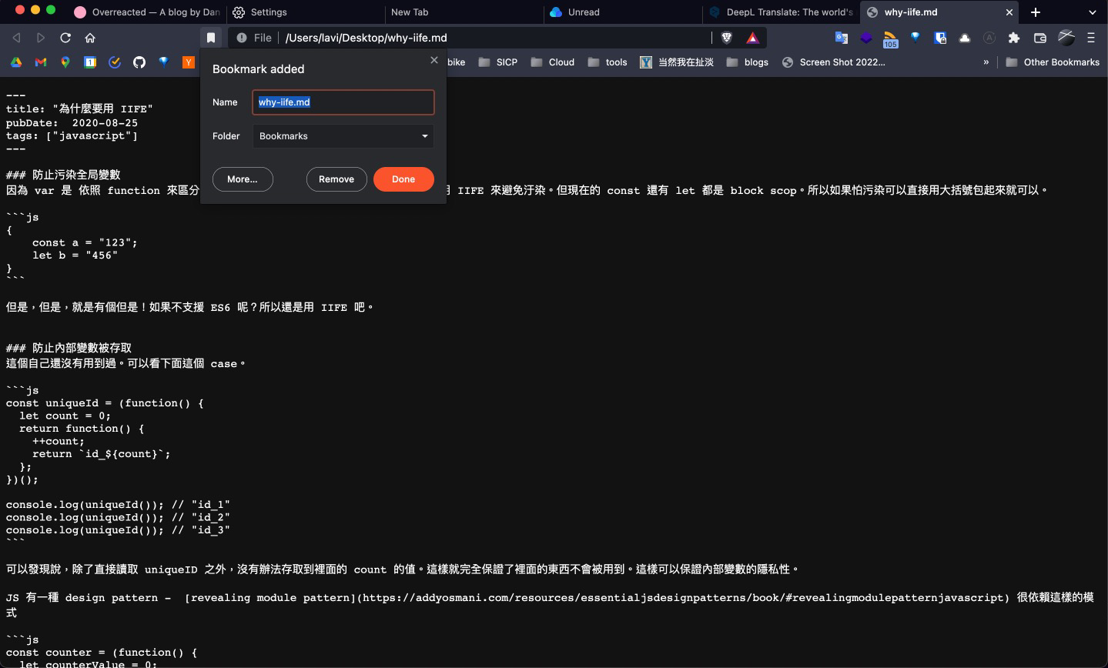This screenshot has width=1108, height=668.
Task: Click the bookmark Name input field
Action: pos(343,102)
